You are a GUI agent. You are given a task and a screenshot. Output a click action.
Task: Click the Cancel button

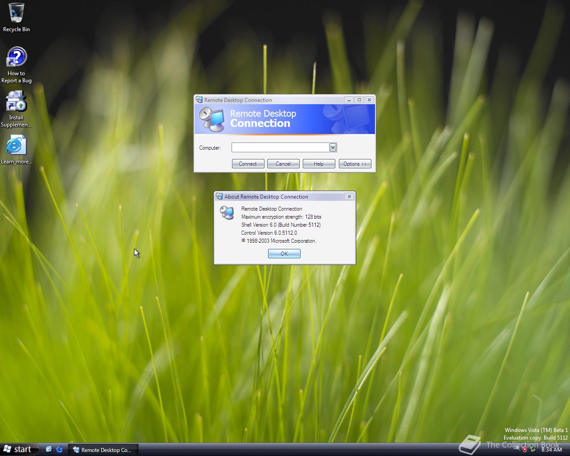pyautogui.click(x=283, y=164)
